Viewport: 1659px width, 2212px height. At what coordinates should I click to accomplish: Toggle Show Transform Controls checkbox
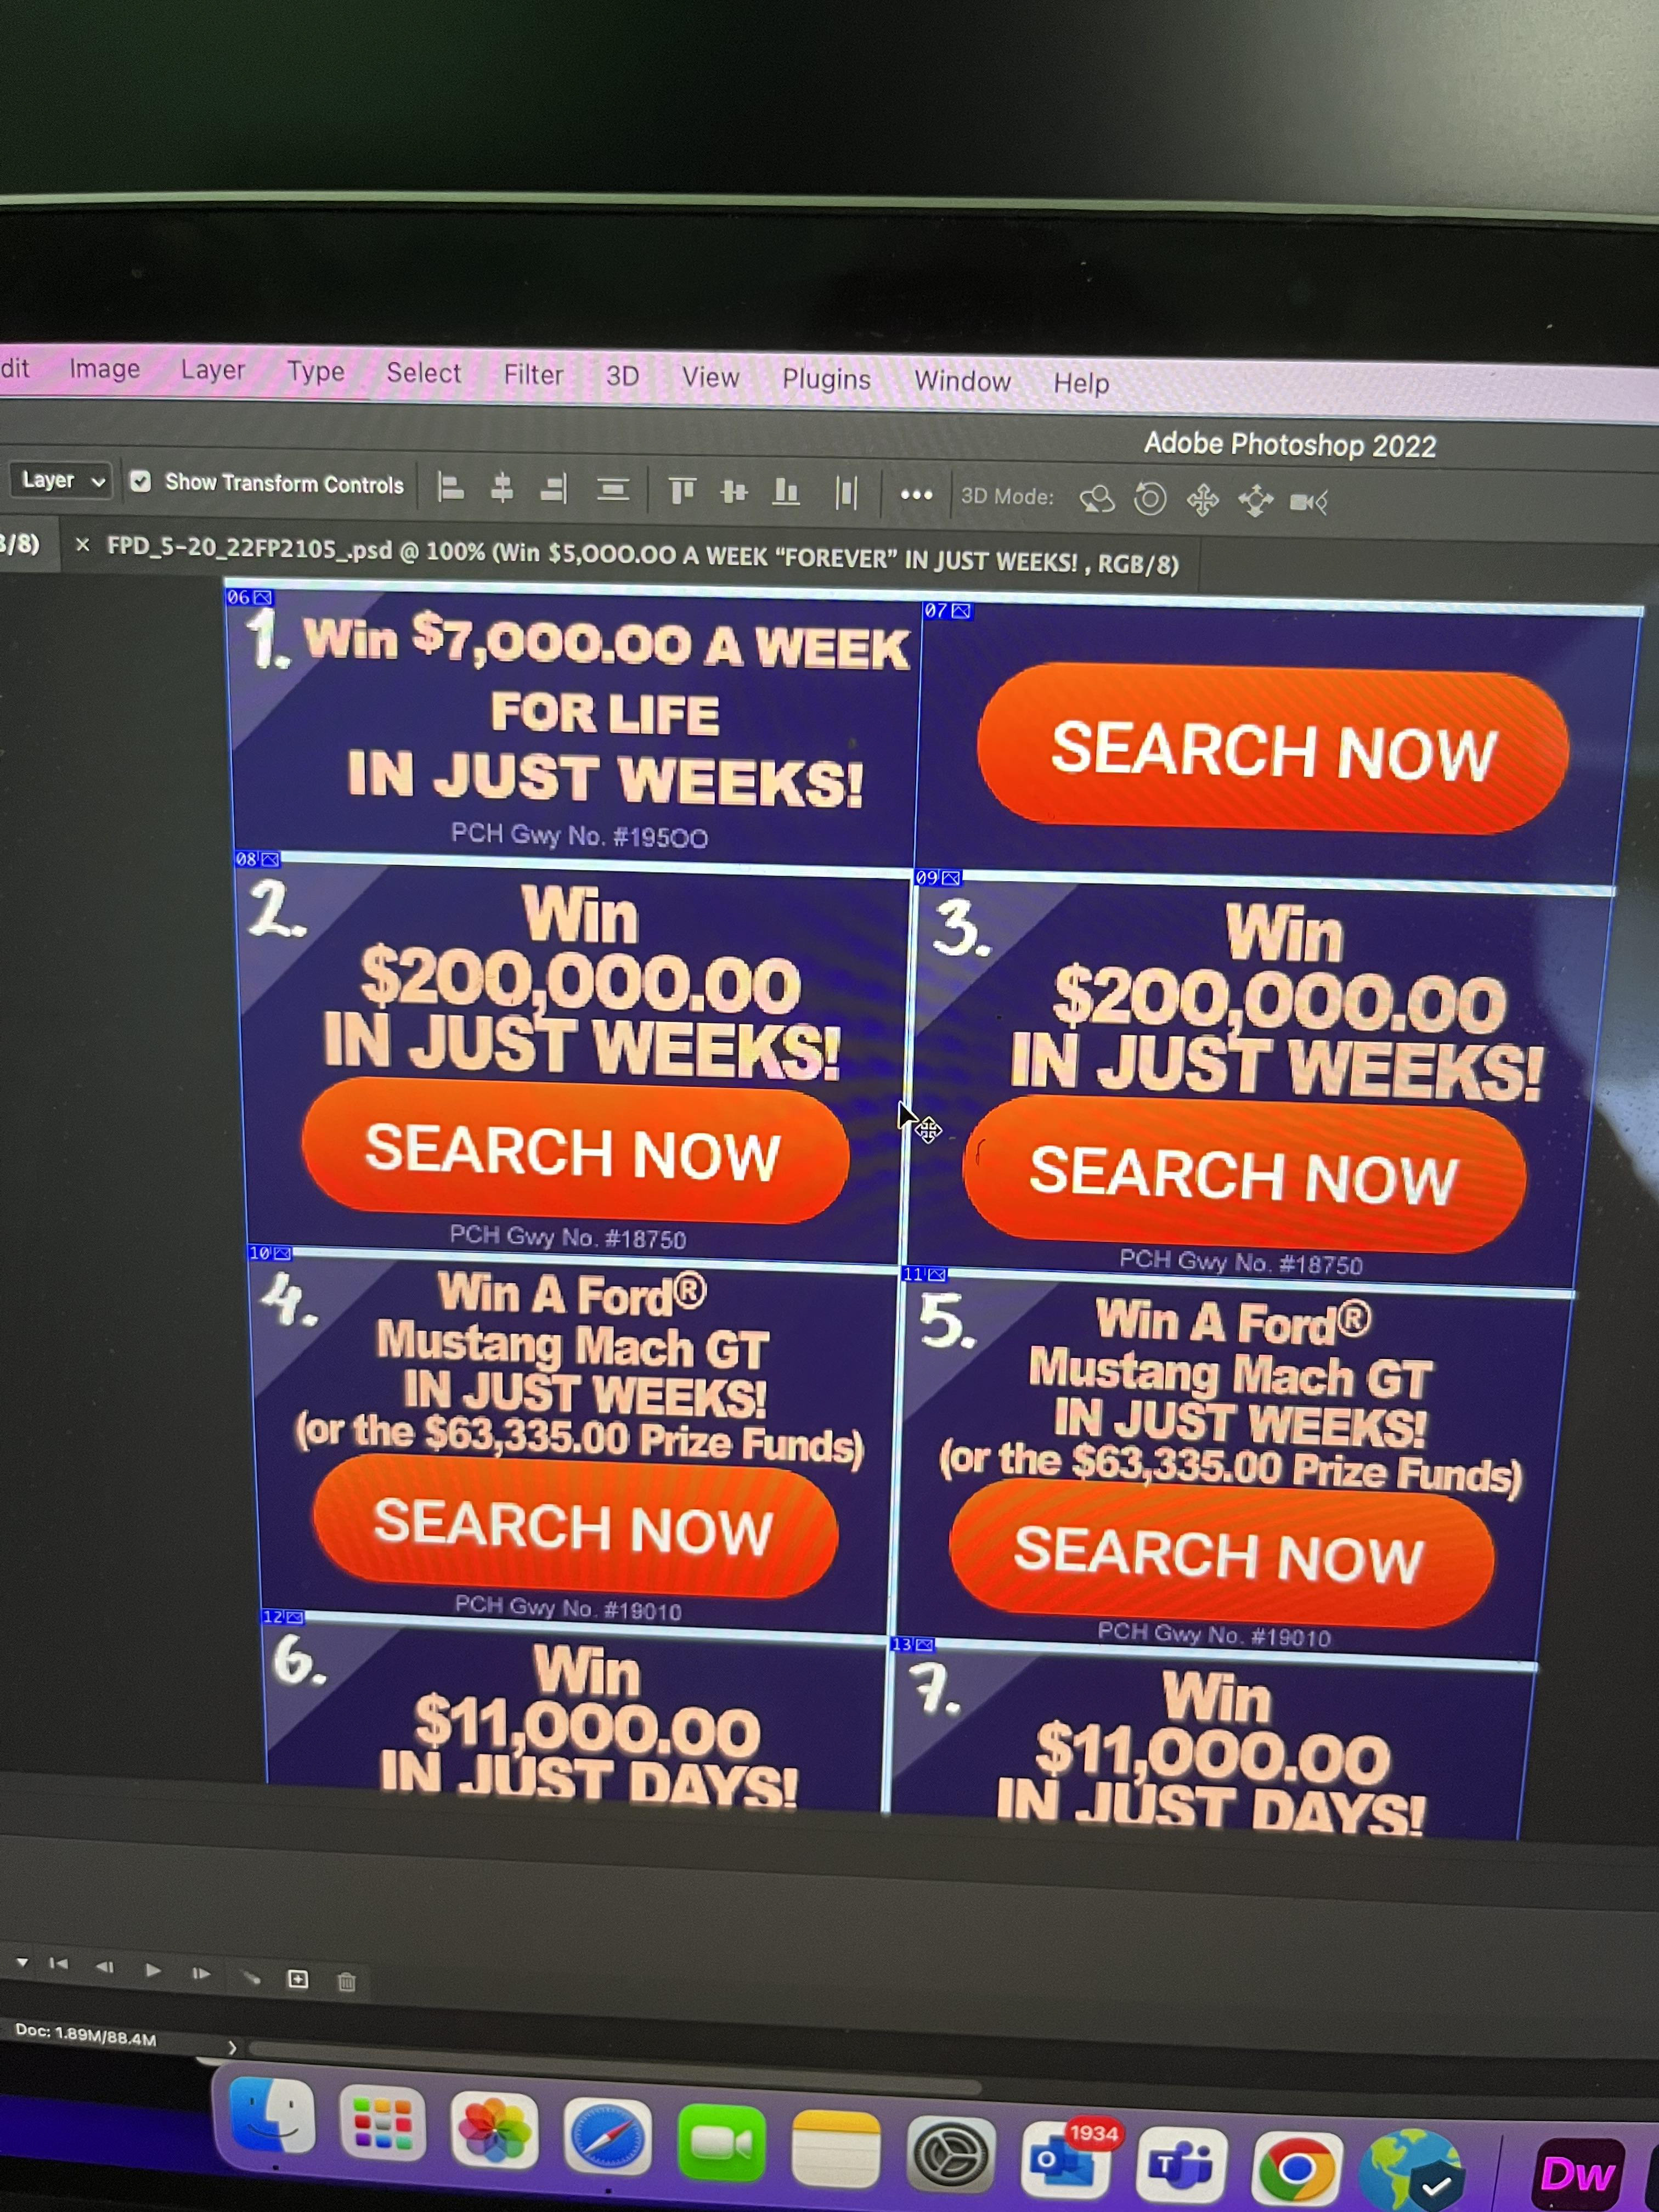(140, 481)
